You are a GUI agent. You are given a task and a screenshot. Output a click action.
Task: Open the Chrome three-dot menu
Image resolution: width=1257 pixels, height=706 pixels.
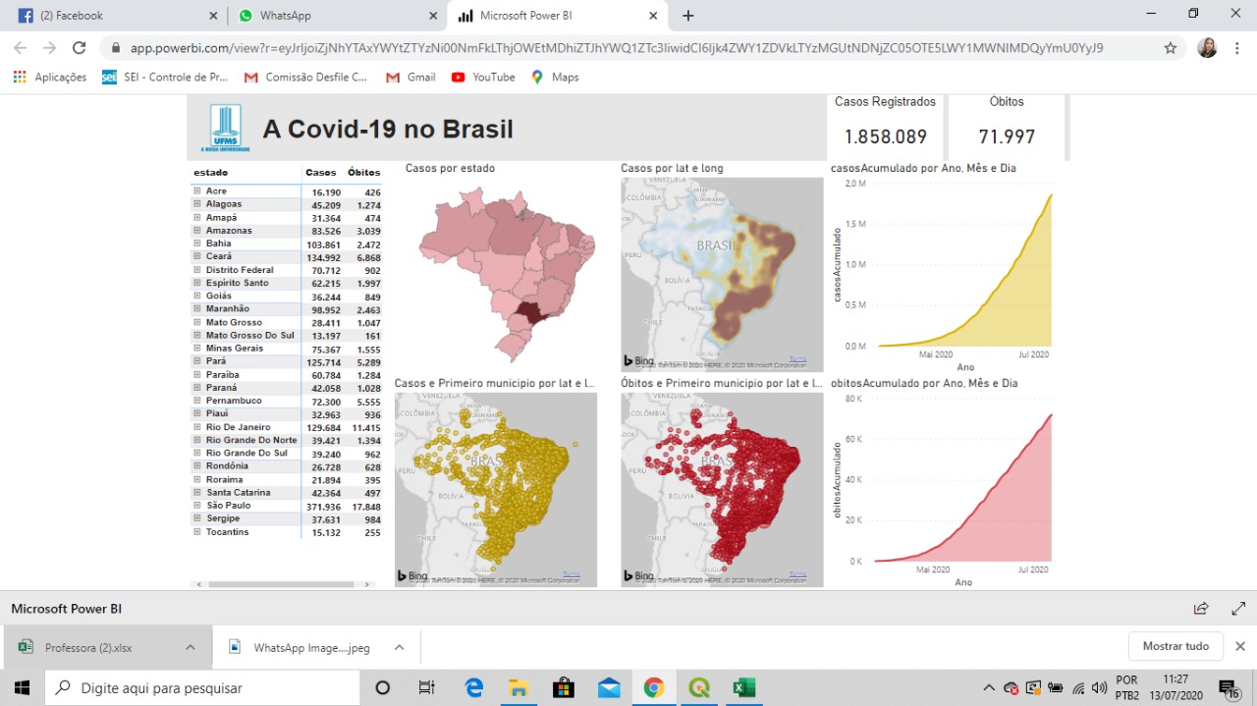(1237, 48)
